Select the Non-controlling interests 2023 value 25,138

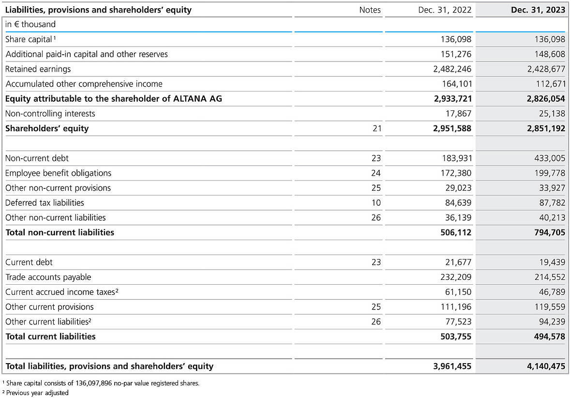[548, 114]
